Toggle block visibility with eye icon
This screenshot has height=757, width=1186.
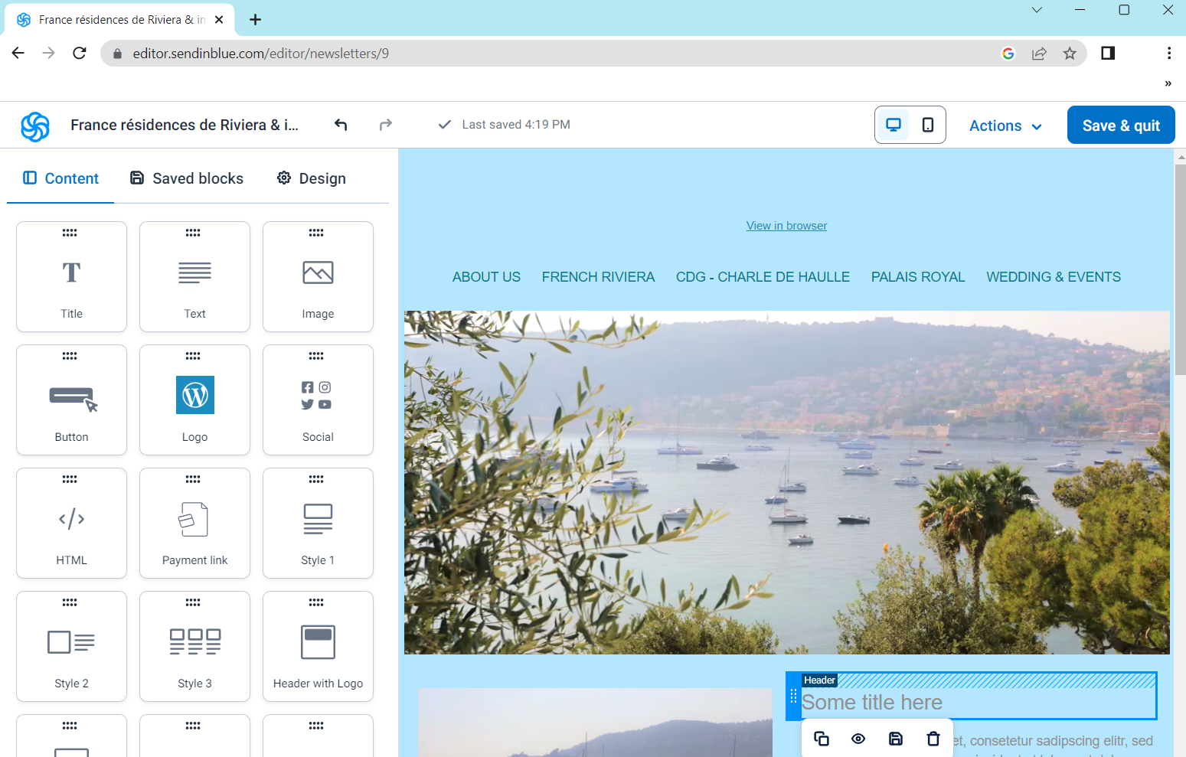click(858, 739)
